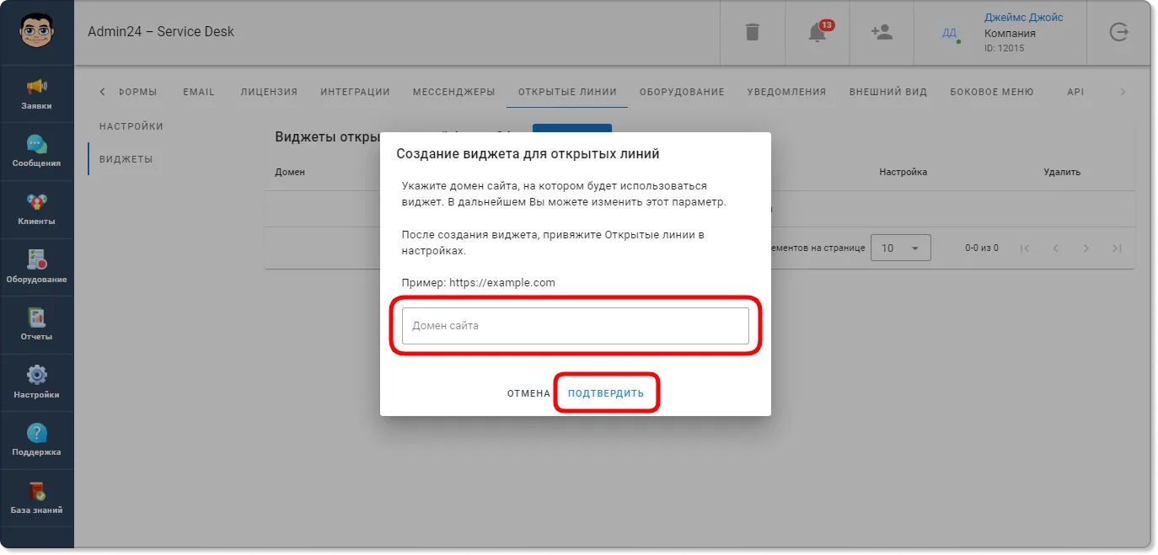Switch to the Интеграции tab
This screenshot has height=555, width=1158.
pos(355,92)
